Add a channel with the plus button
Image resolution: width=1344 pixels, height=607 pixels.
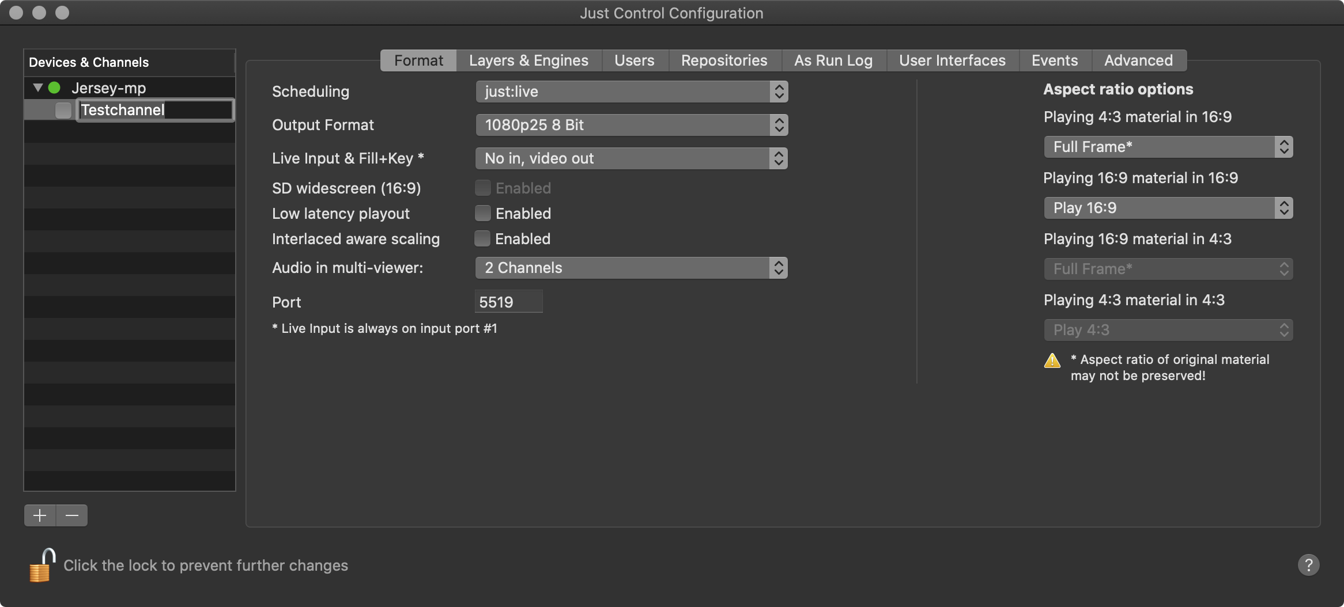point(40,515)
